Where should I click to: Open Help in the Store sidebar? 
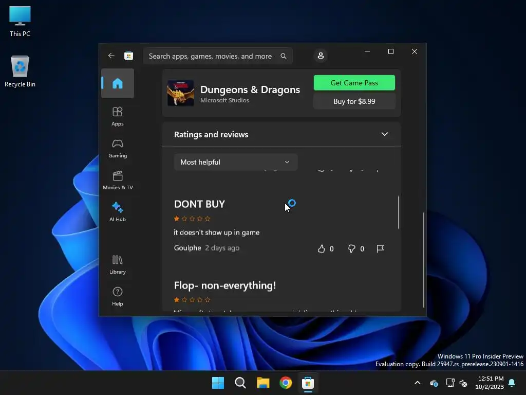(x=118, y=297)
